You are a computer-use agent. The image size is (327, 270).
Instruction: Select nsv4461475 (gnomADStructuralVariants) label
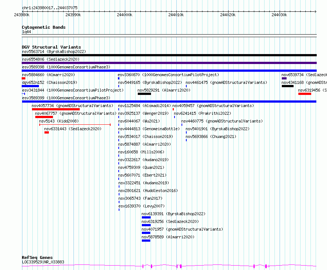point(226,82)
